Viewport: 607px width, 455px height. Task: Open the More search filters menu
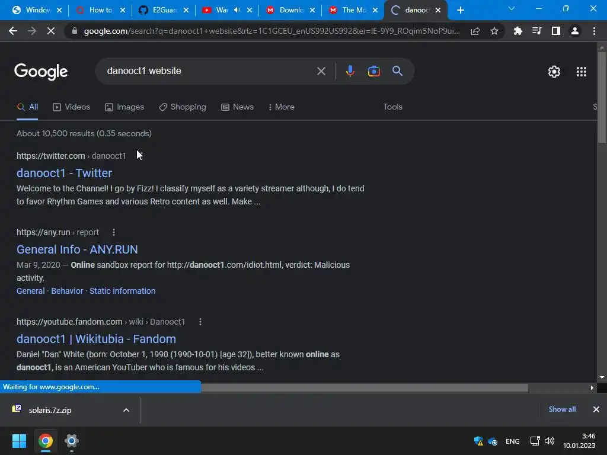[x=282, y=107]
